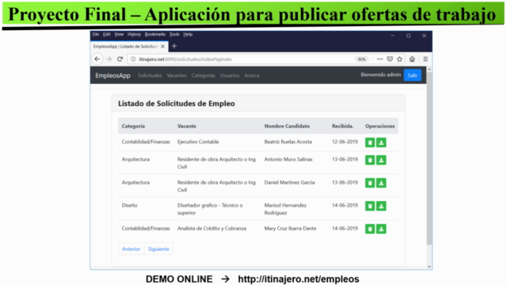Go to browser home page icon
507x285 pixels.
[412, 59]
